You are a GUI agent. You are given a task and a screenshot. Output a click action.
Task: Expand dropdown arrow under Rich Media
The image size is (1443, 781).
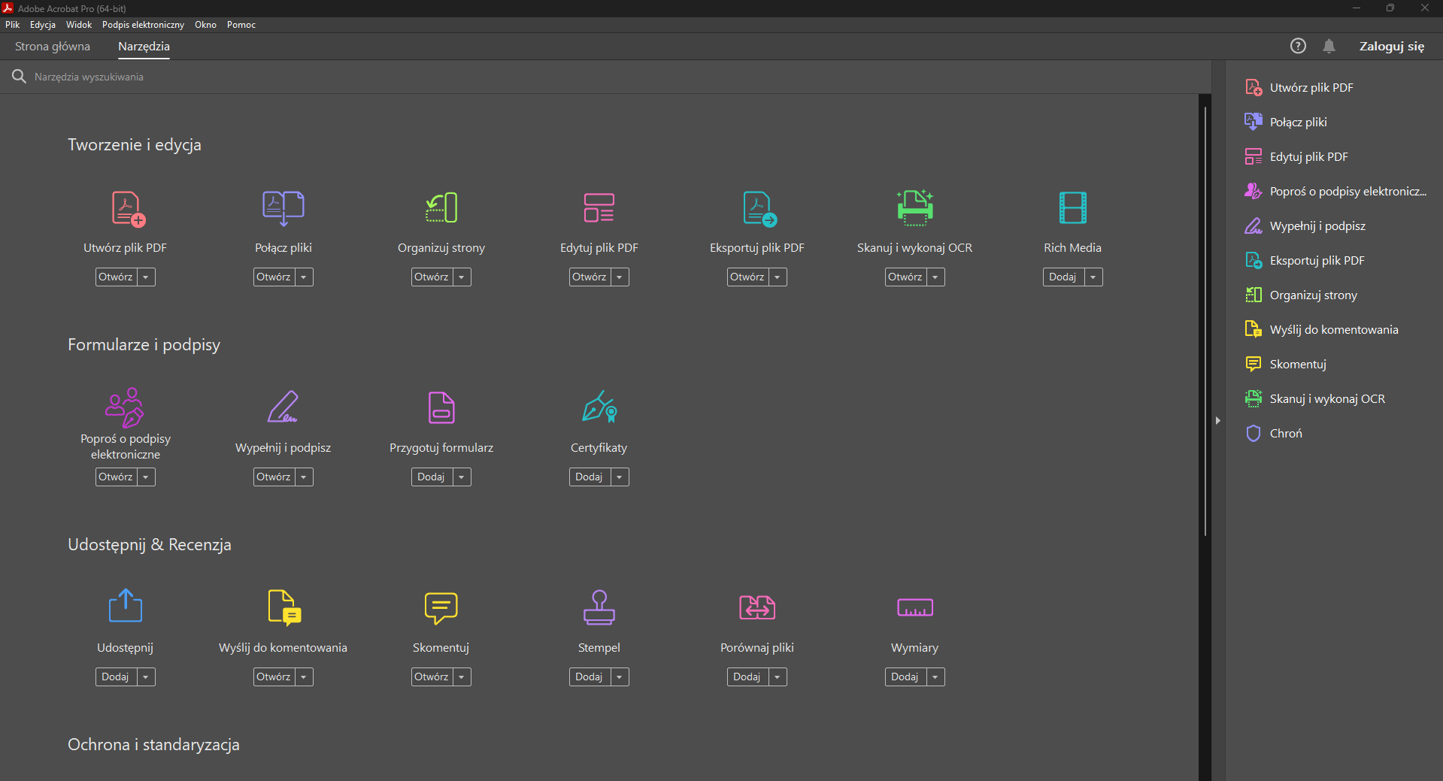[1093, 277]
